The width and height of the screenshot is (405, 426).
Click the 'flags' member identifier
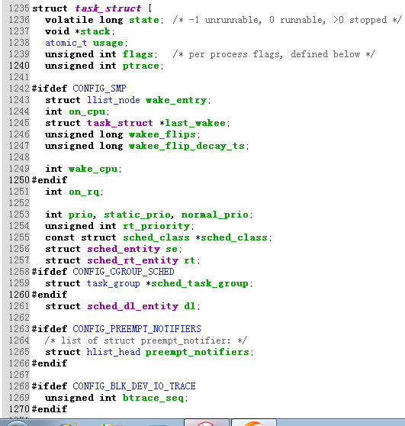click(138, 54)
